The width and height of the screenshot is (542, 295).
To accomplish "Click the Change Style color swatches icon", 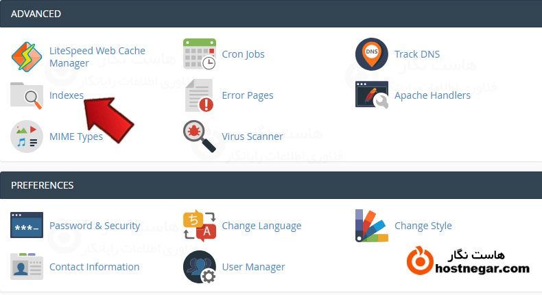I will click(372, 226).
